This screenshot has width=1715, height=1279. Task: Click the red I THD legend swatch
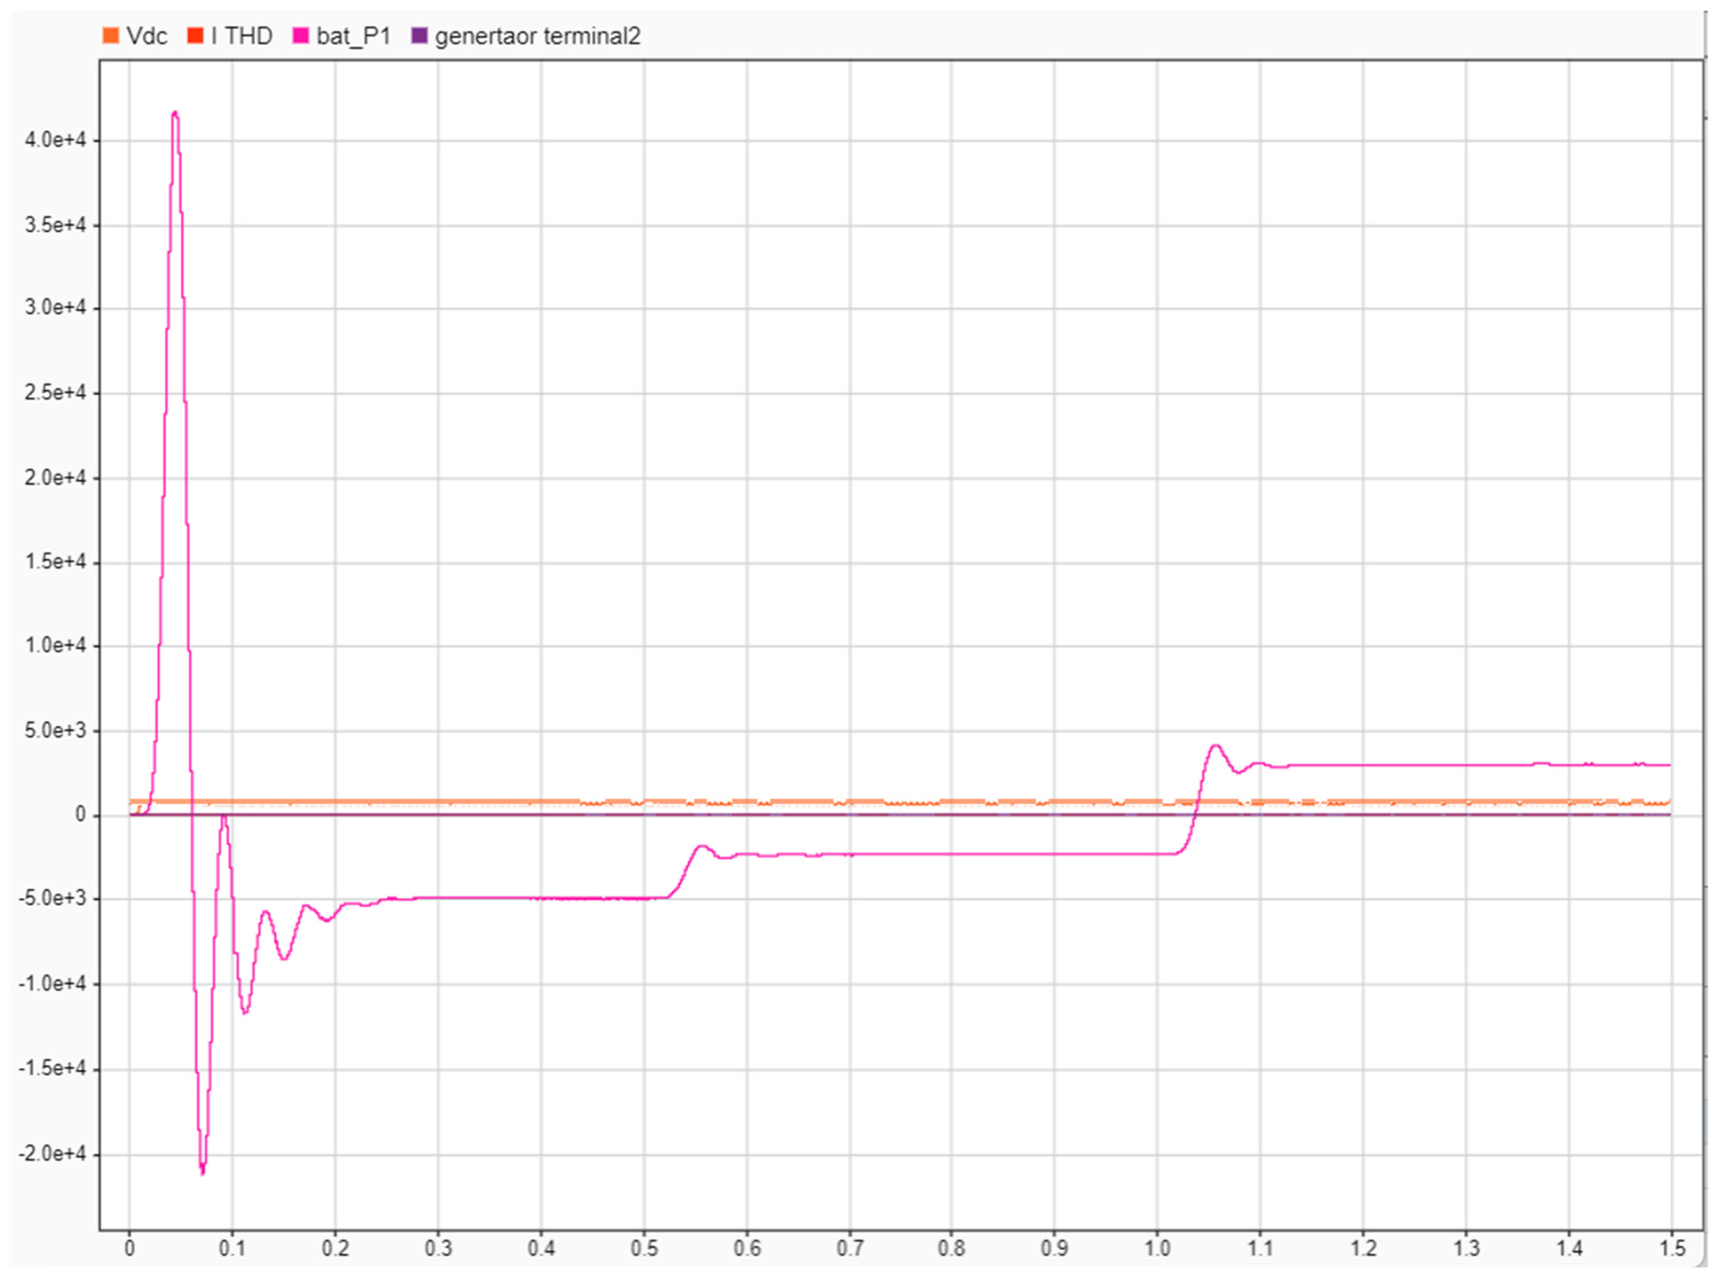195,36
